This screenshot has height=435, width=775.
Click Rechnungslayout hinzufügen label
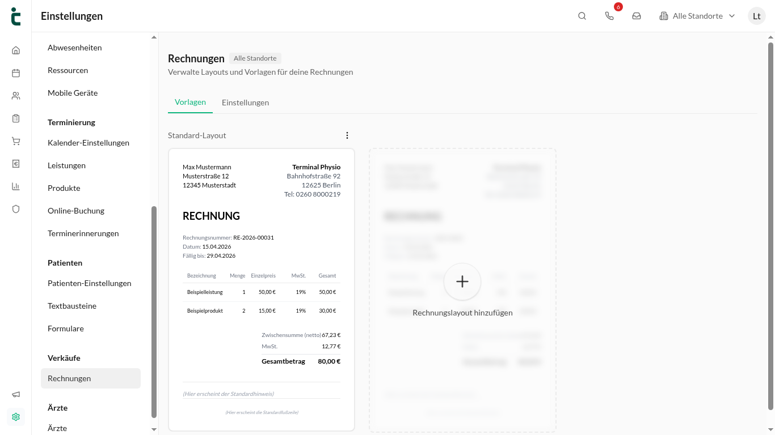coord(462,313)
